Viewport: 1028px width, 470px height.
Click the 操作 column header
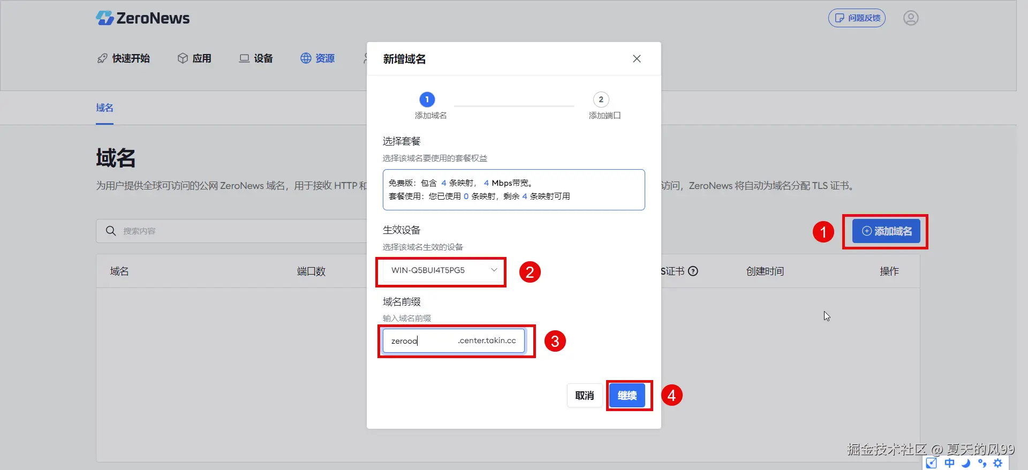[x=889, y=271]
